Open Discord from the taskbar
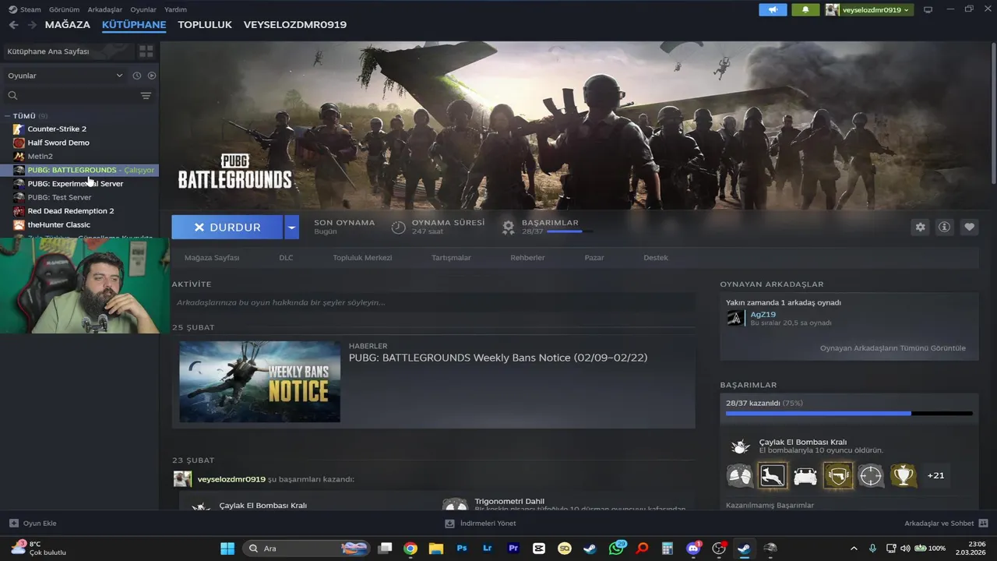Viewport: 997px width, 561px height. pyautogui.click(x=693, y=549)
